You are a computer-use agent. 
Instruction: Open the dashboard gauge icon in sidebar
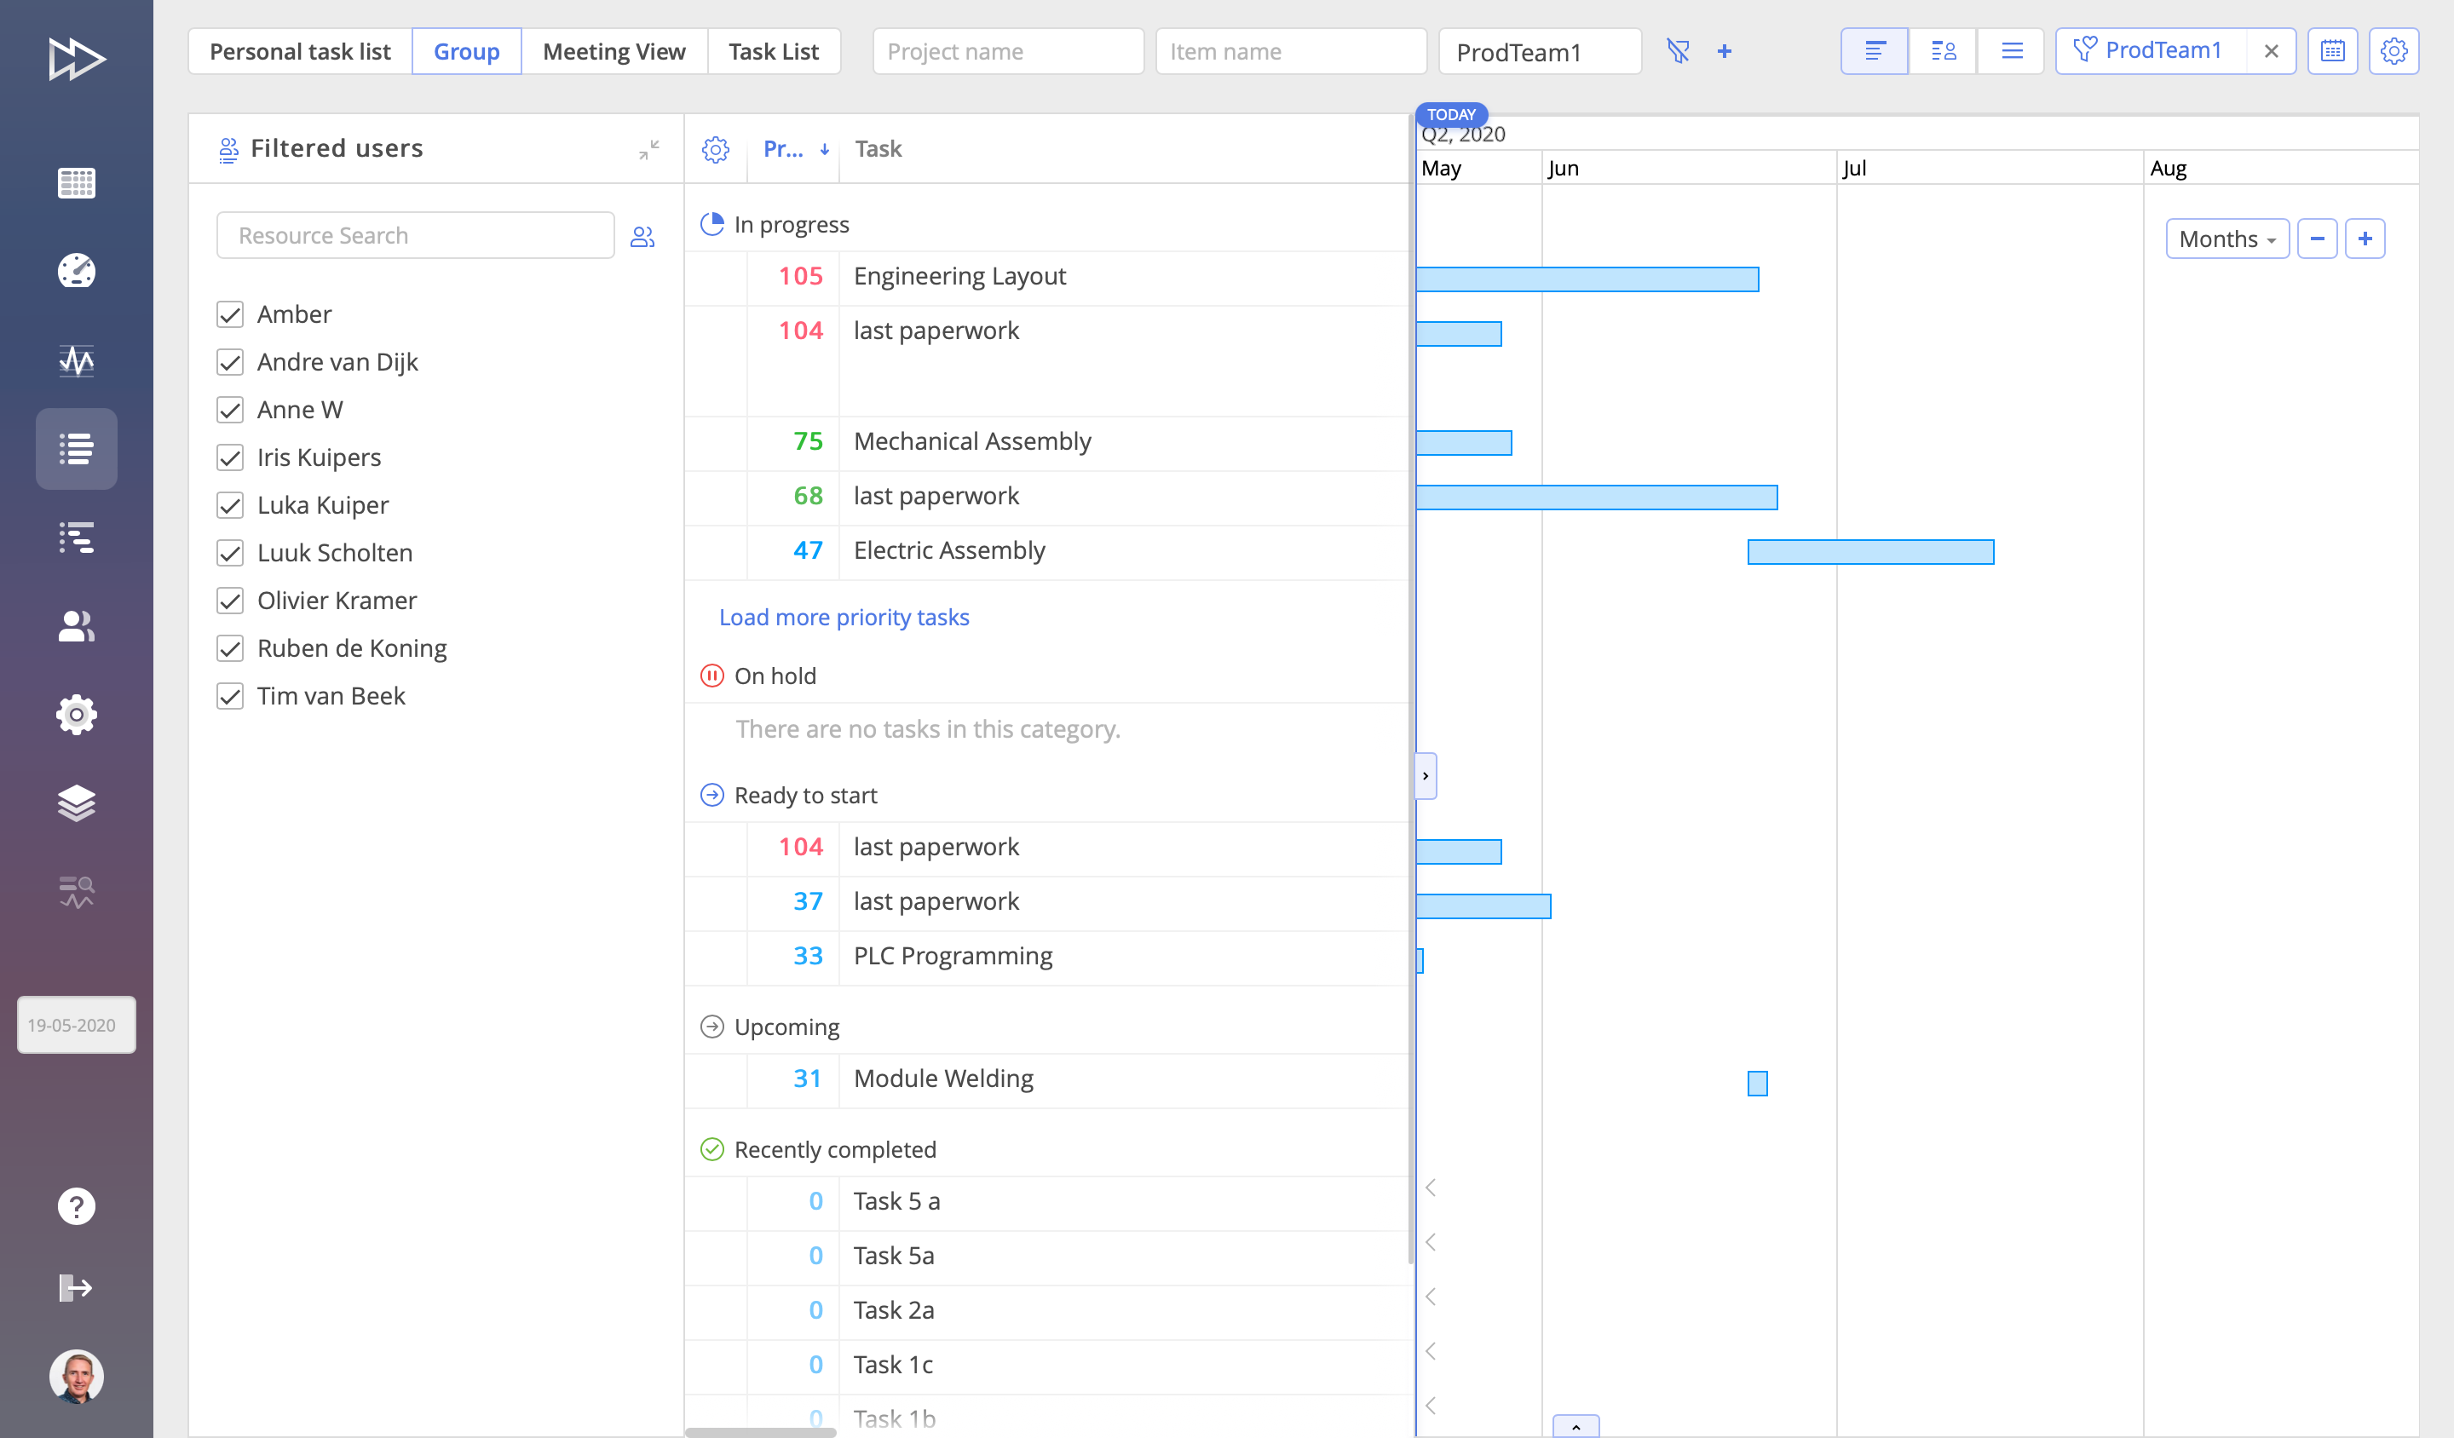point(76,271)
